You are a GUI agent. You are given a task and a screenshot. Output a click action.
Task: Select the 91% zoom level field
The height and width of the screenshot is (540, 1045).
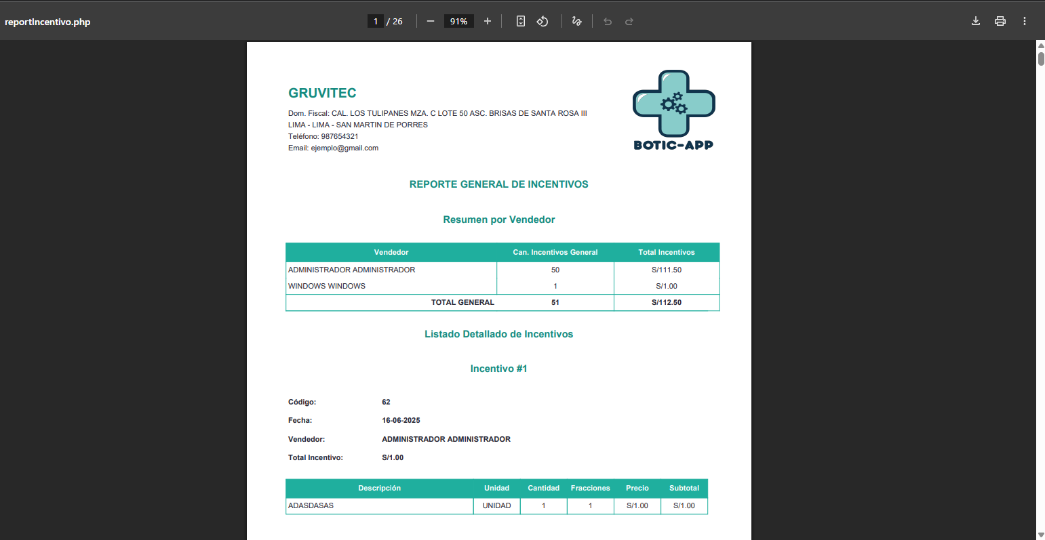click(458, 21)
